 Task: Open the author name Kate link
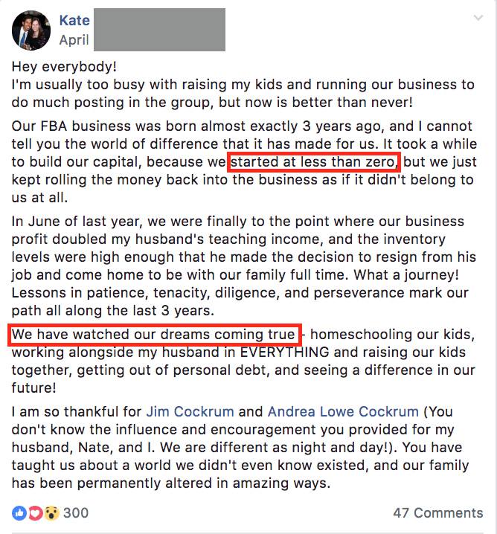pos(74,19)
